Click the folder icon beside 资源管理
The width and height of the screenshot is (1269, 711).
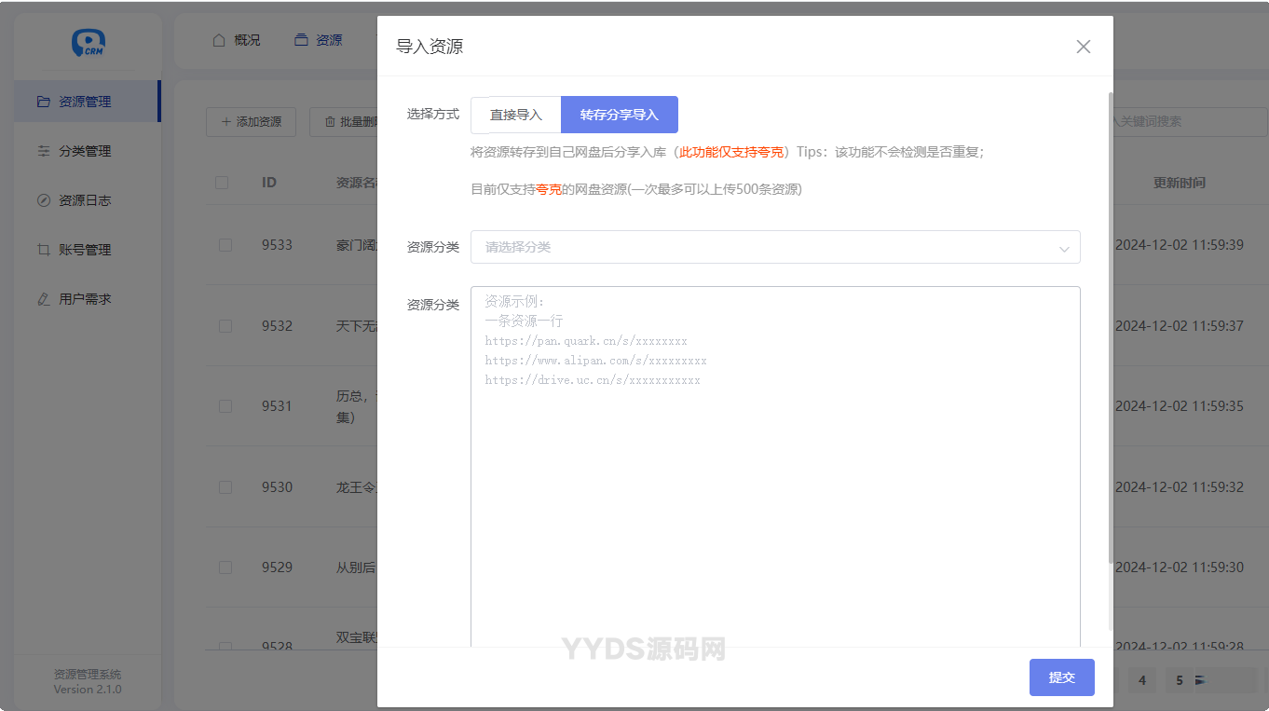tap(43, 102)
